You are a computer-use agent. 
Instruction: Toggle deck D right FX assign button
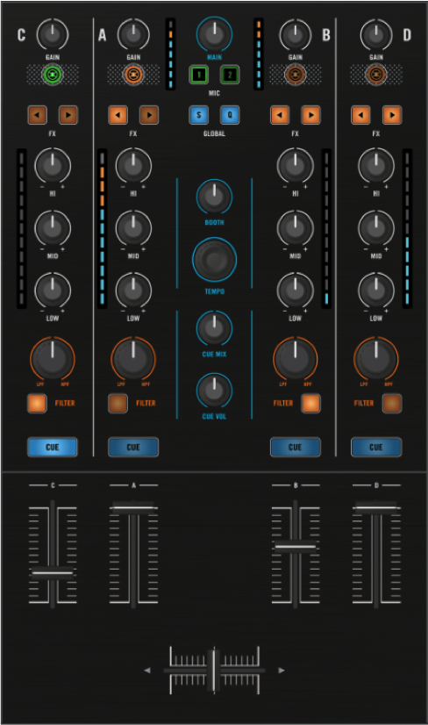click(391, 115)
